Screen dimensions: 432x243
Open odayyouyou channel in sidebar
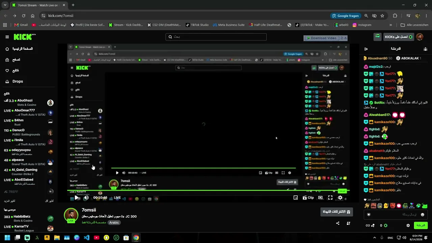[29, 152]
